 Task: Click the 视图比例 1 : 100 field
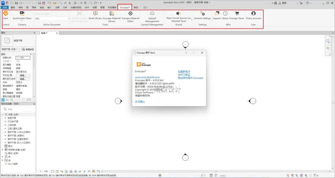point(23,58)
